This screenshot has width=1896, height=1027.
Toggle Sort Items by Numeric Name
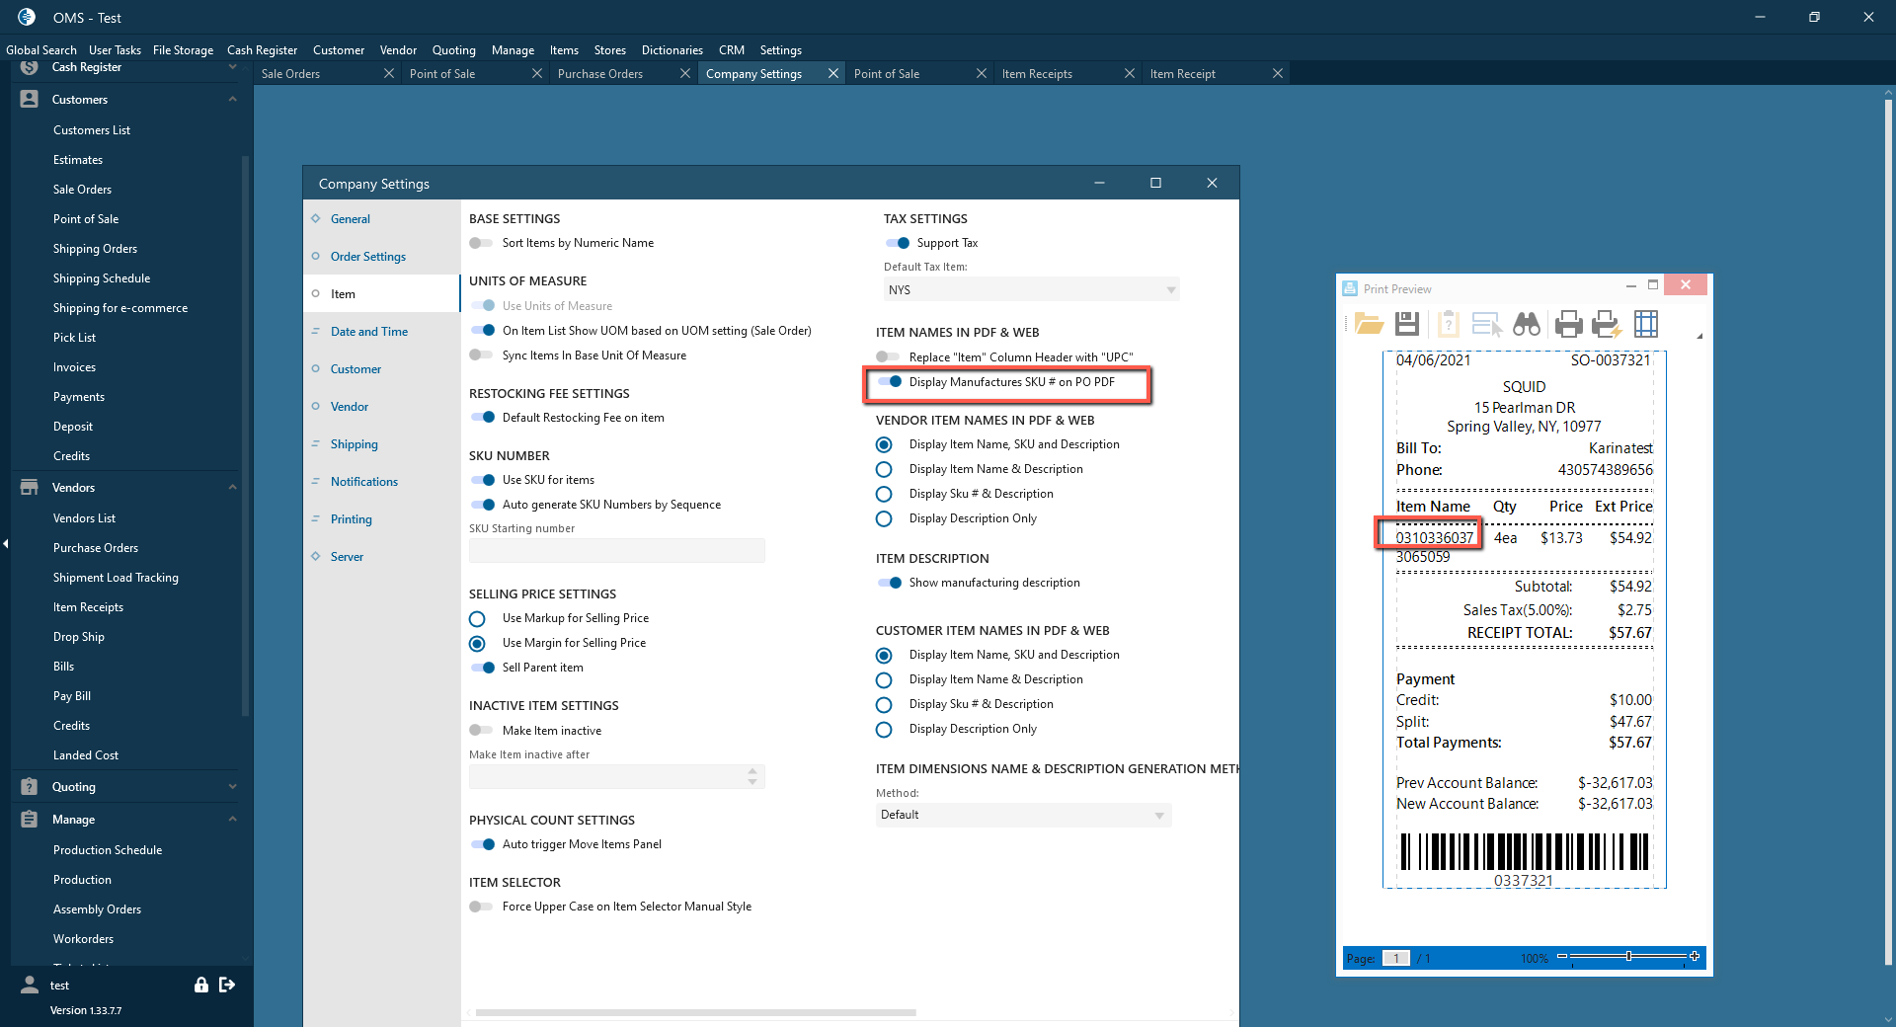pyautogui.click(x=482, y=243)
